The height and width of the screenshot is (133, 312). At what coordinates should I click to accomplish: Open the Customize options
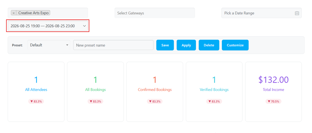point(235,45)
